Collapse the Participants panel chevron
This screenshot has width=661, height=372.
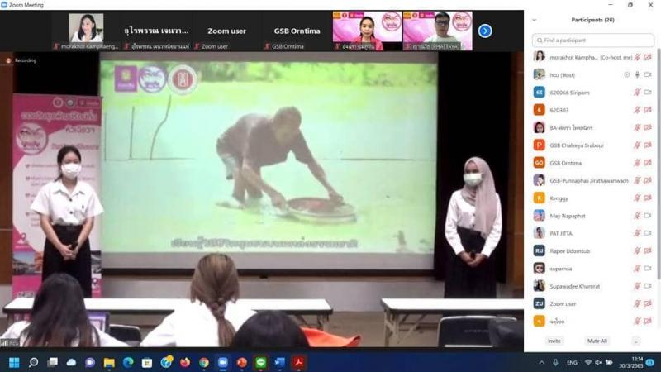coord(534,20)
